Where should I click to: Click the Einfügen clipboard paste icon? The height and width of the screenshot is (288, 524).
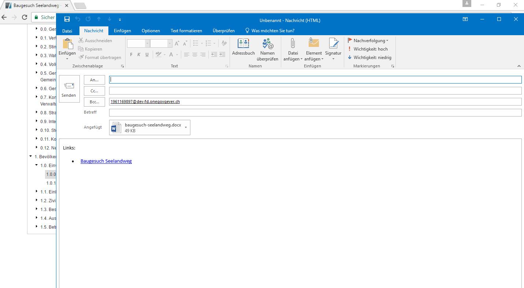pyautogui.click(x=67, y=44)
